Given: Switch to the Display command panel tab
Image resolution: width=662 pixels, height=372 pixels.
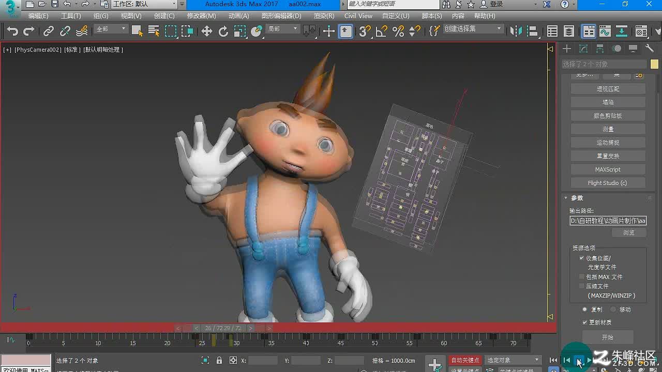Looking at the screenshot, I should point(633,49).
